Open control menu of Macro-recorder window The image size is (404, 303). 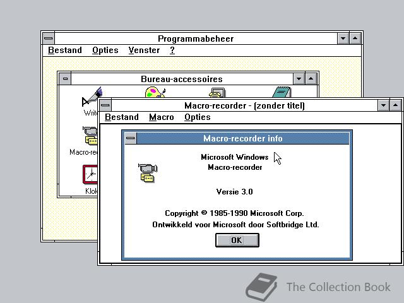pyautogui.click(x=105, y=105)
